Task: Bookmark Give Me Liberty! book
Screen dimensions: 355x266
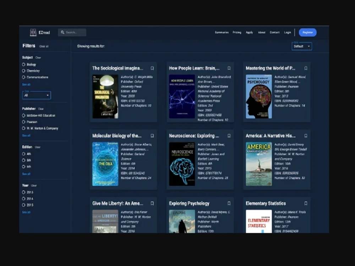Action: tap(152, 203)
